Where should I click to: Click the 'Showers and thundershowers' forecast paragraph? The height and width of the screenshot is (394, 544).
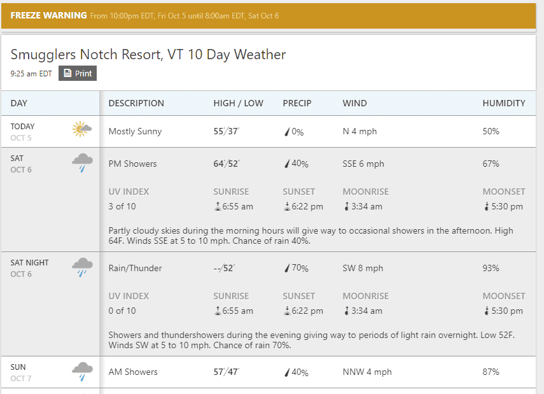coord(312,340)
